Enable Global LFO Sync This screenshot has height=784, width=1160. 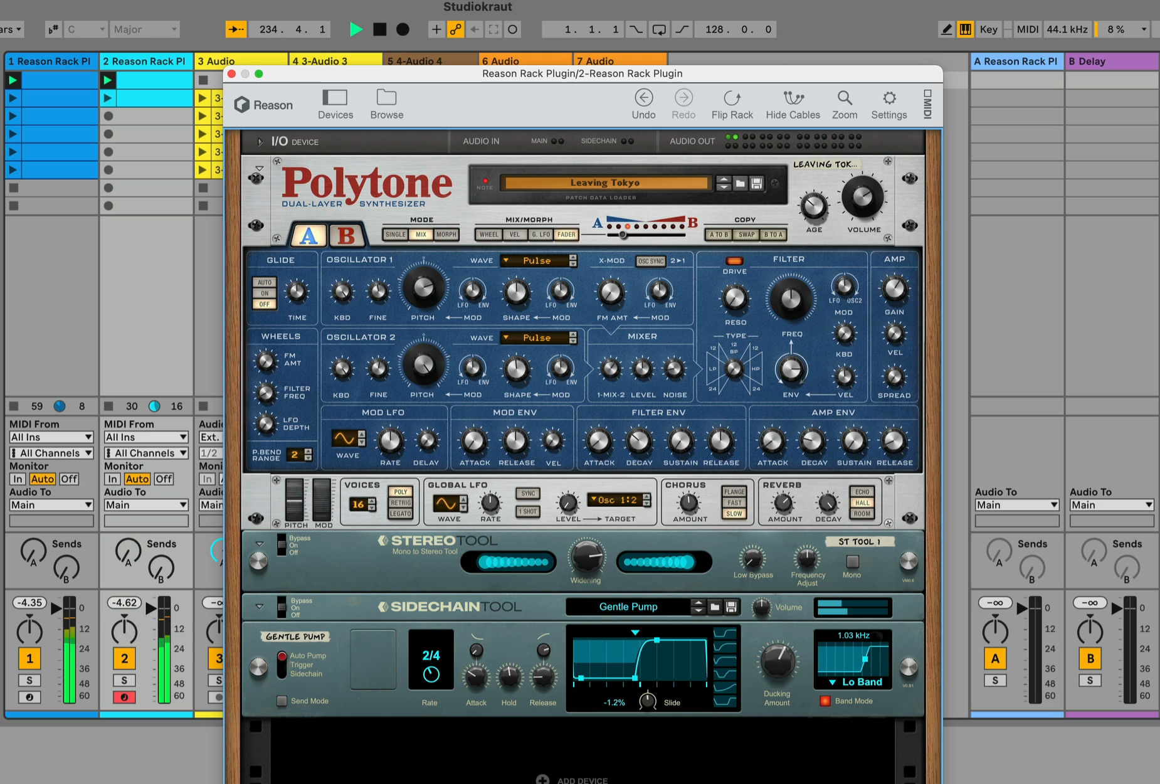pos(527,494)
